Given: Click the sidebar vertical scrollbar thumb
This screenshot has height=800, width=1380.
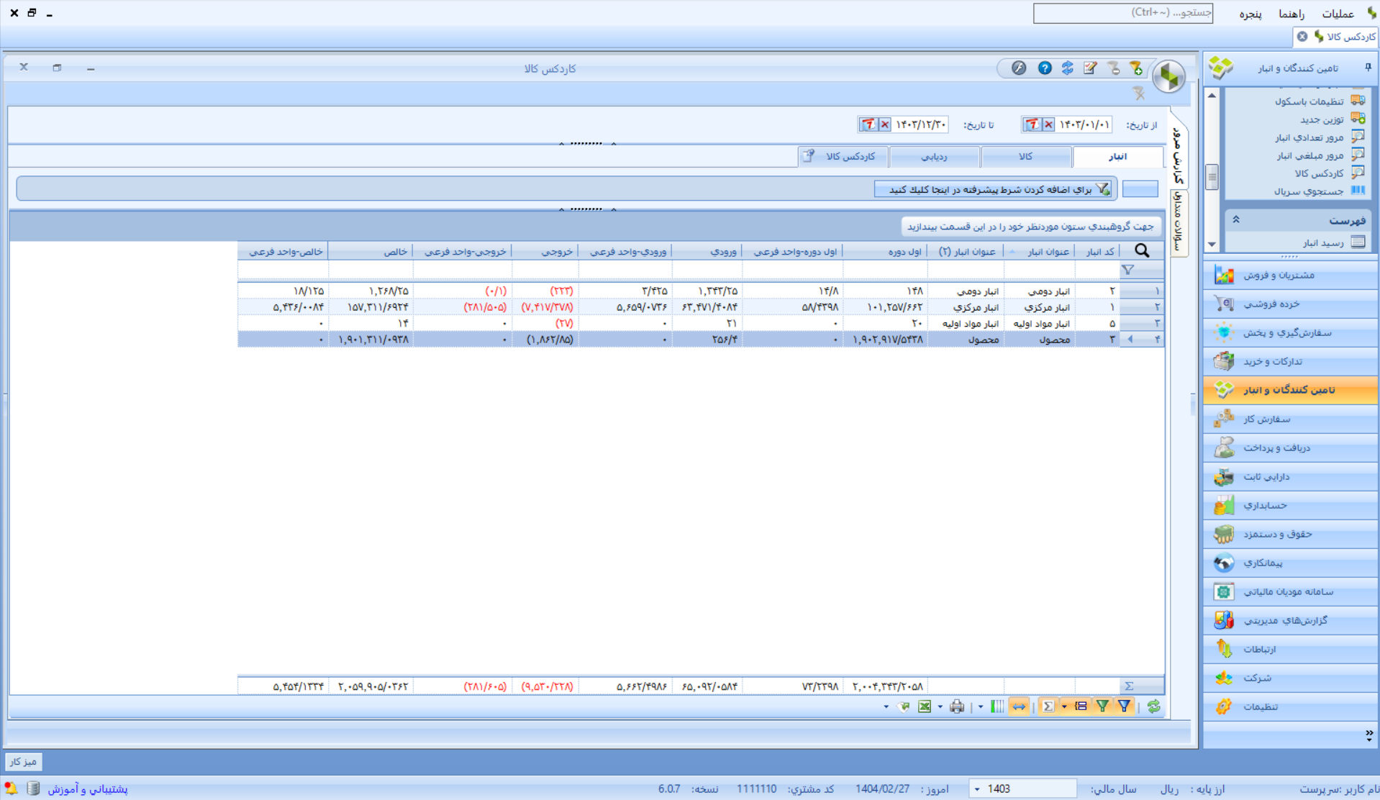Looking at the screenshot, I should [x=1212, y=177].
